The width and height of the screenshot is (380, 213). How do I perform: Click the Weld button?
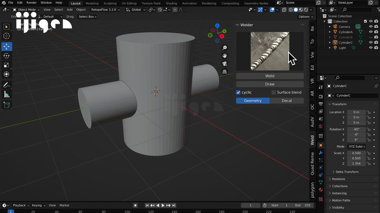(270, 76)
